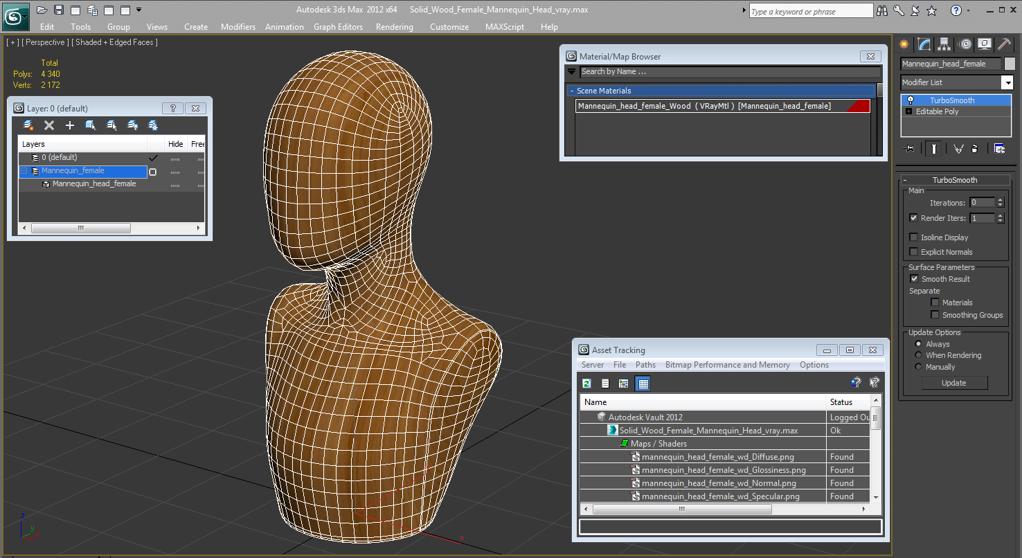This screenshot has height=558, width=1022.
Task: Click Refresh icon in Asset Tracking
Action: click(x=587, y=384)
